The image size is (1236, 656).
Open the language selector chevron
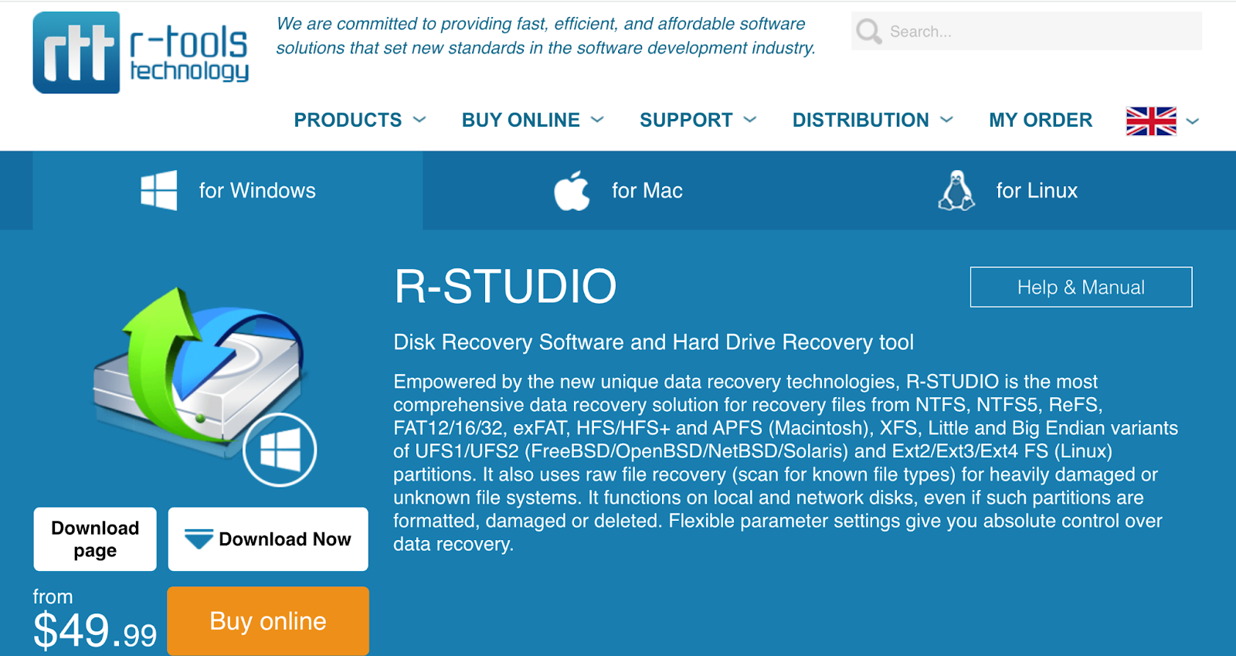[x=1193, y=121]
